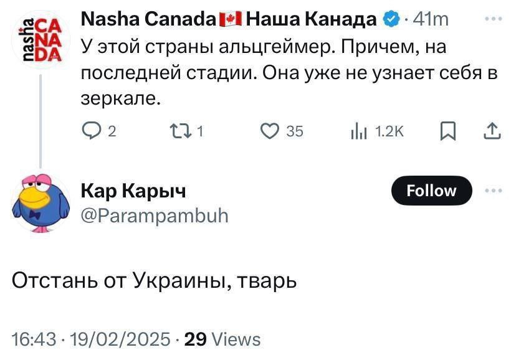Click the Кар Карыч display name
Viewport: 516px width, 360px height.
point(133,191)
